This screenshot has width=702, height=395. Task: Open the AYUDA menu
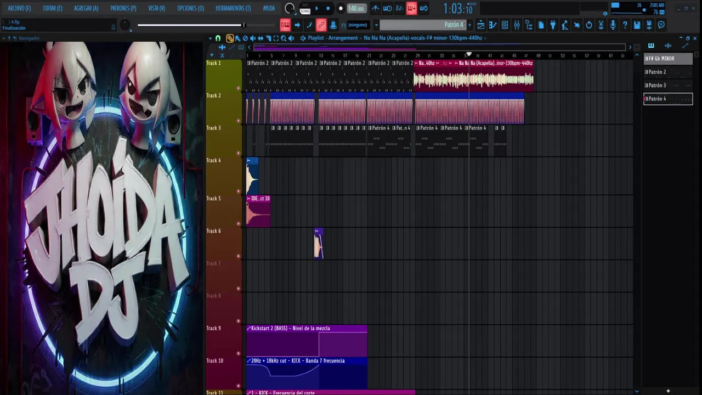pyautogui.click(x=269, y=8)
